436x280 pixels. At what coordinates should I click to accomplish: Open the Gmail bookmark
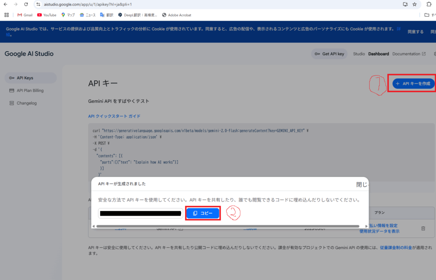coord(25,15)
